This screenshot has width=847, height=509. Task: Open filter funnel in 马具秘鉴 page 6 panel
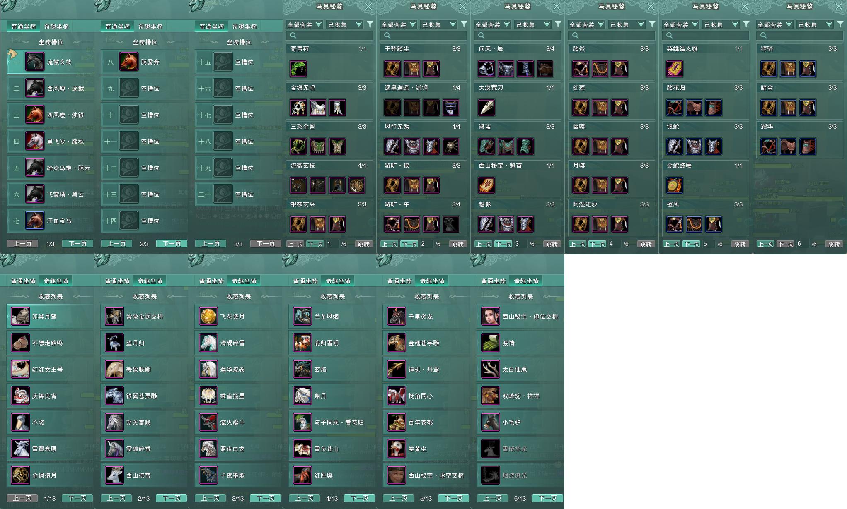coord(840,24)
